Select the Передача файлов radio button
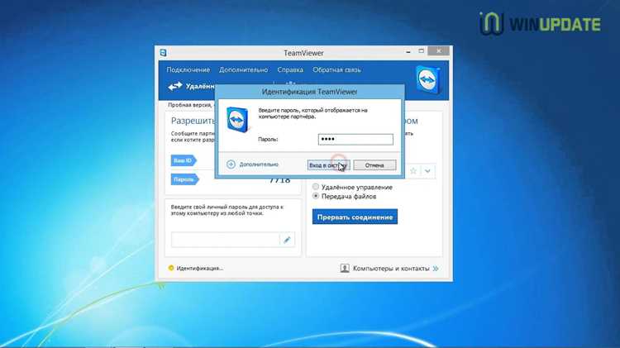The image size is (620, 348). click(x=316, y=196)
